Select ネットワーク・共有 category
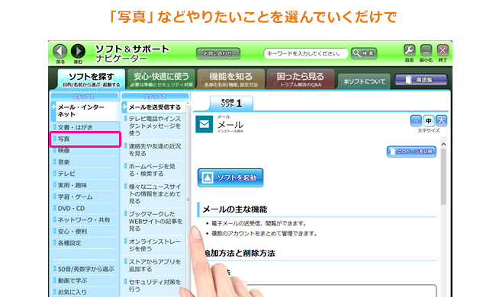Image resolution: width=496 pixels, height=297 pixels. point(85,220)
